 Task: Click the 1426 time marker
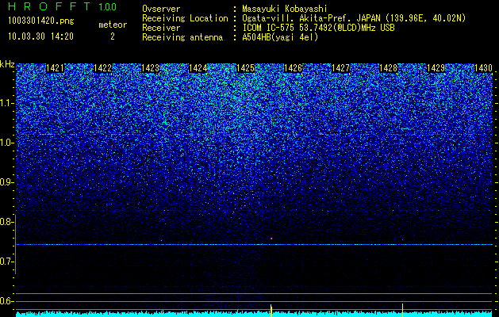click(x=293, y=68)
